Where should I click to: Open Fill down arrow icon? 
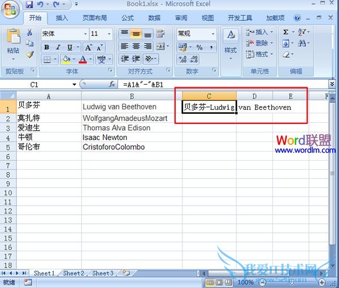tap(285, 44)
